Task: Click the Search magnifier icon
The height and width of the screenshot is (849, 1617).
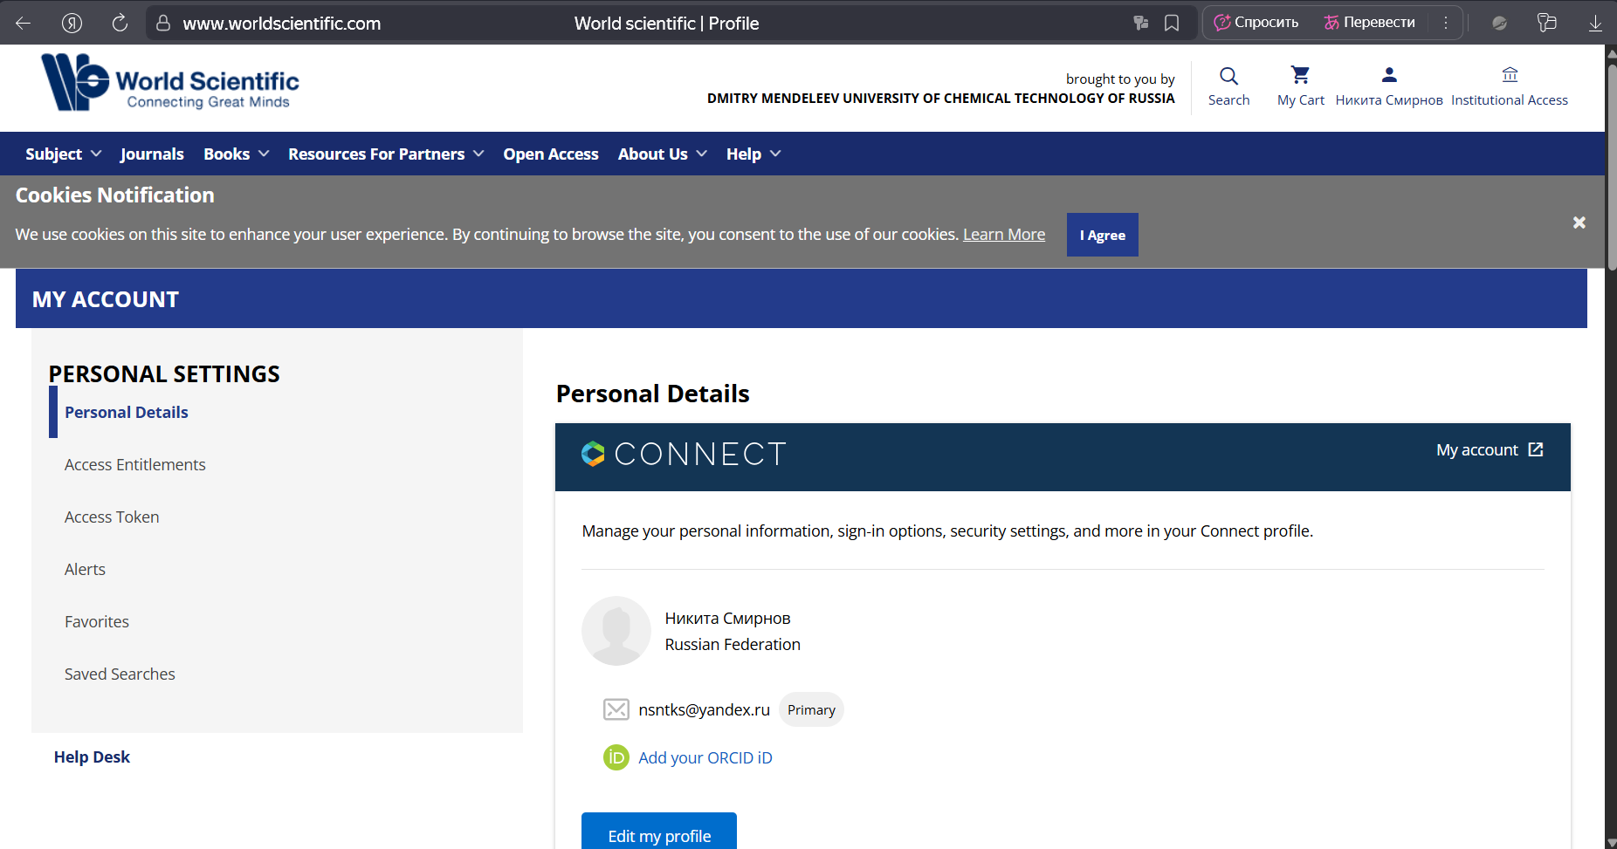Action: pyautogui.click(x=1228, y=77)
